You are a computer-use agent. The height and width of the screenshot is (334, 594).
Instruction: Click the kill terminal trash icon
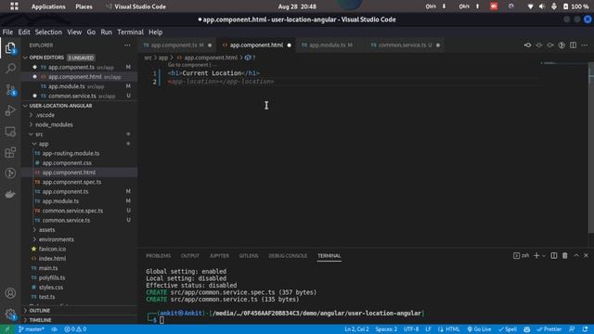coord(565,256)
